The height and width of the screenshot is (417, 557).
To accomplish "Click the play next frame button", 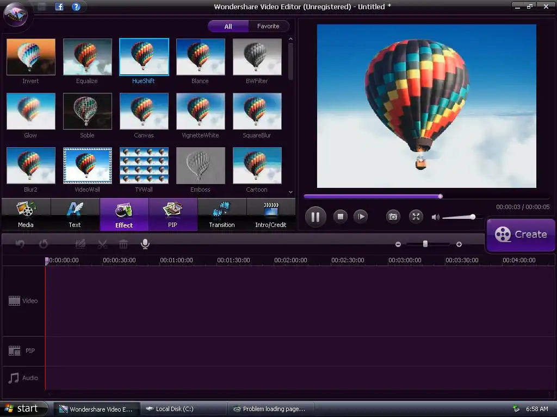I will click(x=361, y=216).
